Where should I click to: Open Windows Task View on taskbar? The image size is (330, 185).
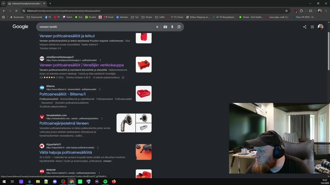click(12, 181)
